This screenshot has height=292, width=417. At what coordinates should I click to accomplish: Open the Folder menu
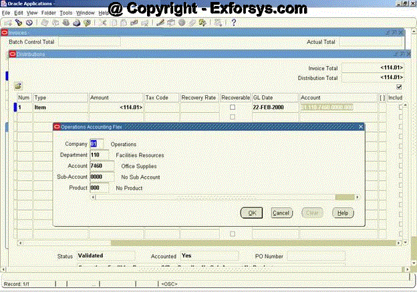pos(48,13)
